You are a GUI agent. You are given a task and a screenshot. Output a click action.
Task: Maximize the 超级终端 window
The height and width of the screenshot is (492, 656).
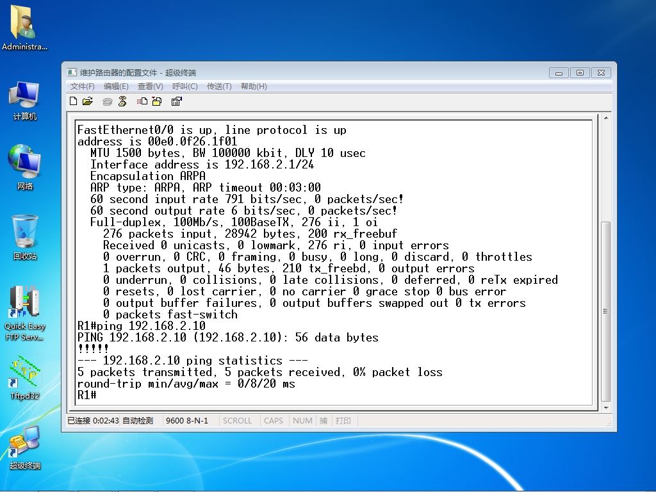pyautogui.click(x=580, y=73)
